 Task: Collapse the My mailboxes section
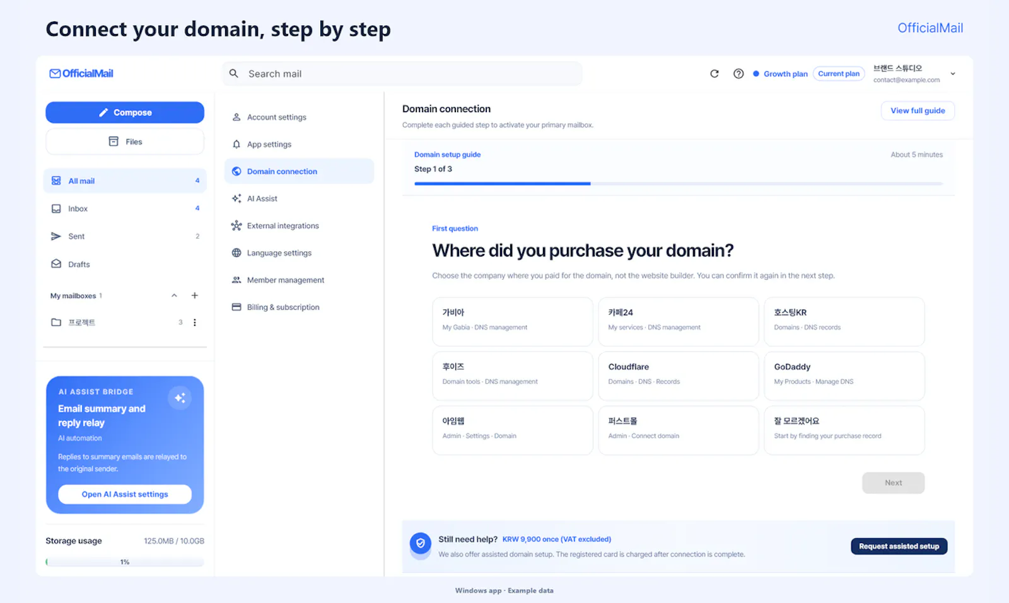[x=174, y=296]
